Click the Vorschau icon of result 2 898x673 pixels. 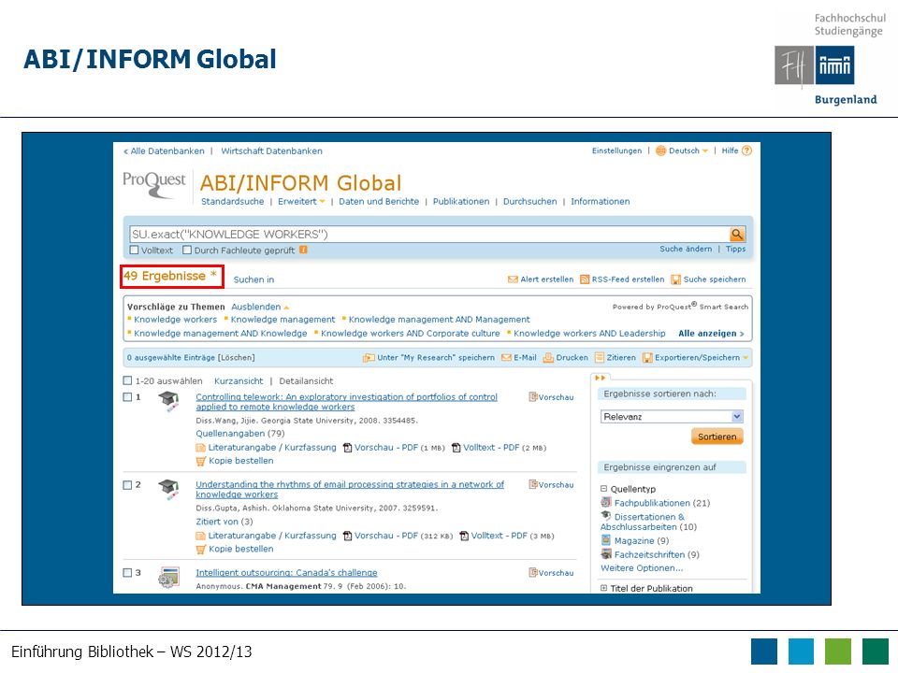pyautogui.click(x=532, y=485)
